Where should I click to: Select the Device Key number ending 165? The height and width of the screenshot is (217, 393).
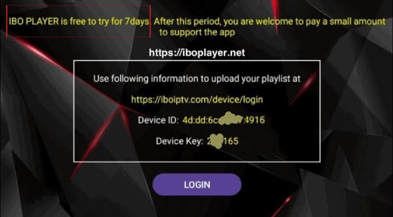coord(223,141)
